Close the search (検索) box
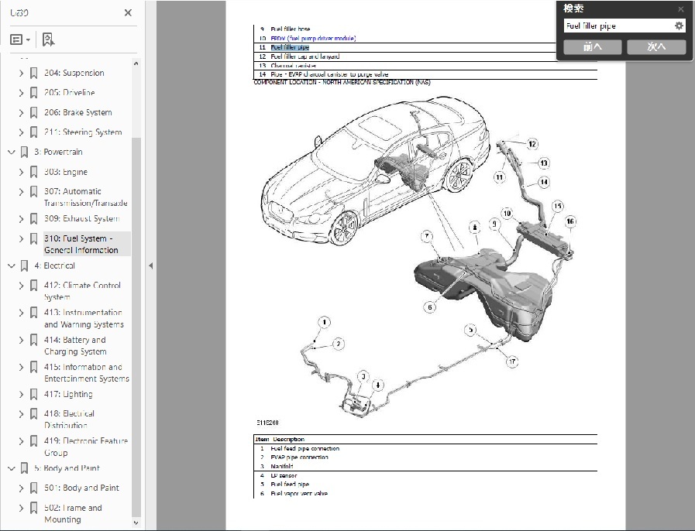This screenshot has height=531, width=695. click(x=681, y=9)
